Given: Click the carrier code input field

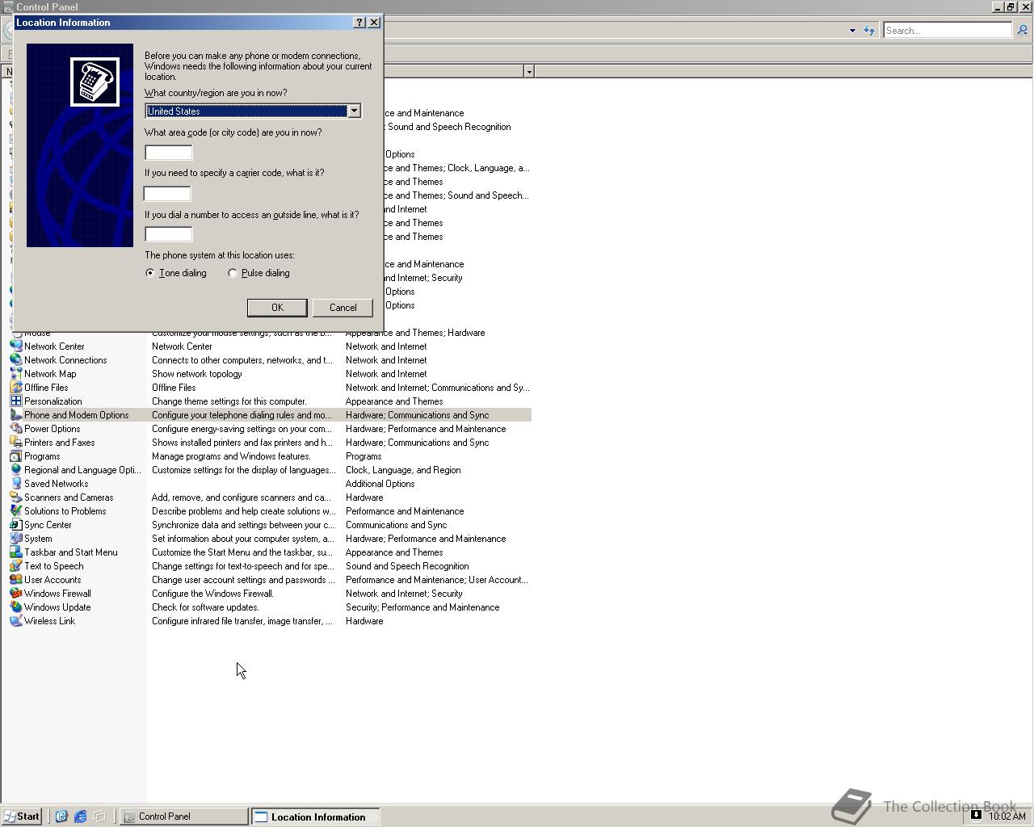Looking at the screenshot, I should coord(167,193).
